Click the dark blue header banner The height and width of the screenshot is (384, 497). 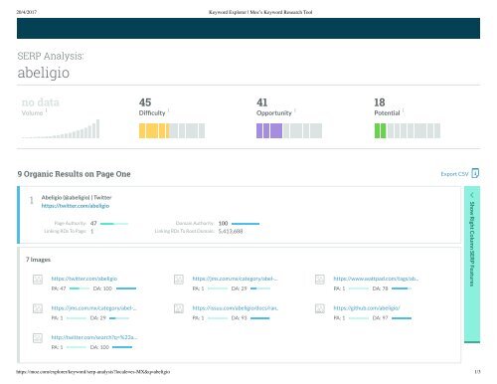[x=248, y=28]
